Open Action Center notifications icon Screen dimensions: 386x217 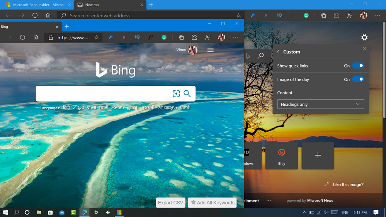pyautogui.click(x=376, y=212)
